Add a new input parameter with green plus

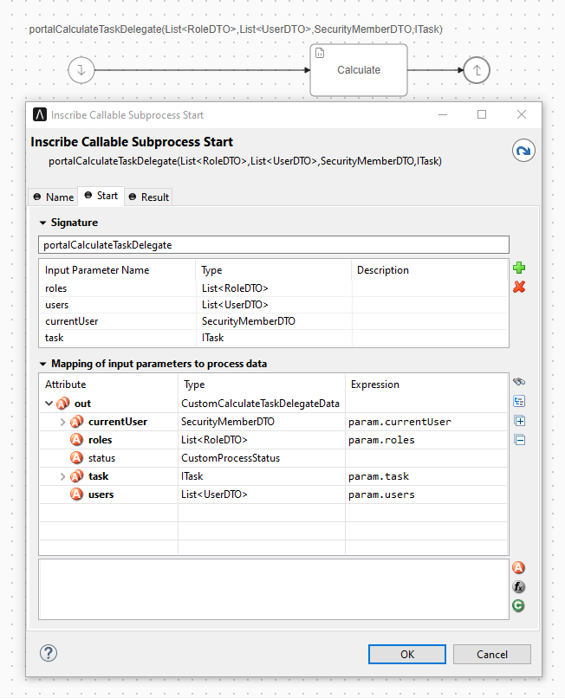pos(519,268)
